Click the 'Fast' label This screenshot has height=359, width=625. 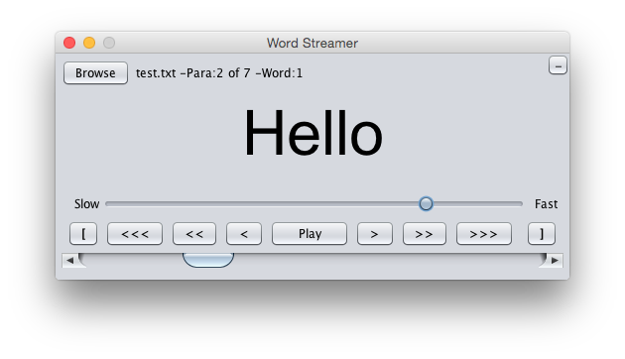546,204
